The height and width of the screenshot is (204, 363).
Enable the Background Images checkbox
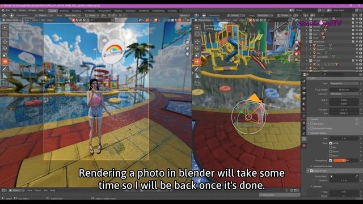tap(311, 128)
